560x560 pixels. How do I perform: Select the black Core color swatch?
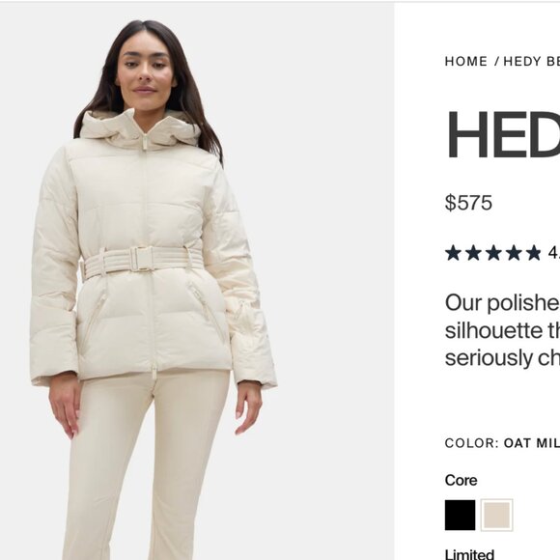click(x=460, y=515)
